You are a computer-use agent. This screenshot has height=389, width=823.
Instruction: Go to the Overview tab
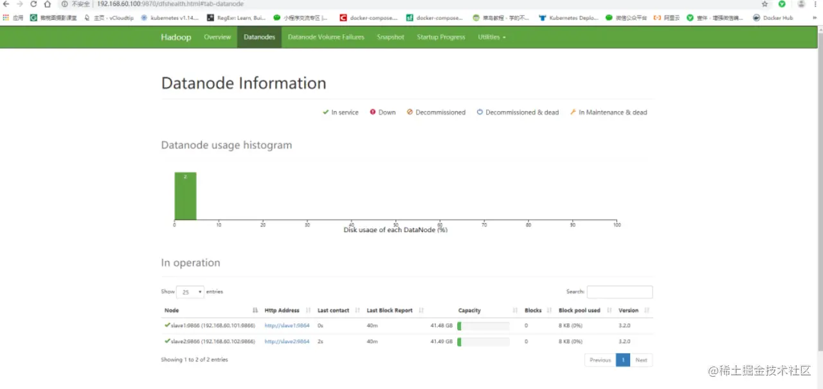tap(217, 37)
